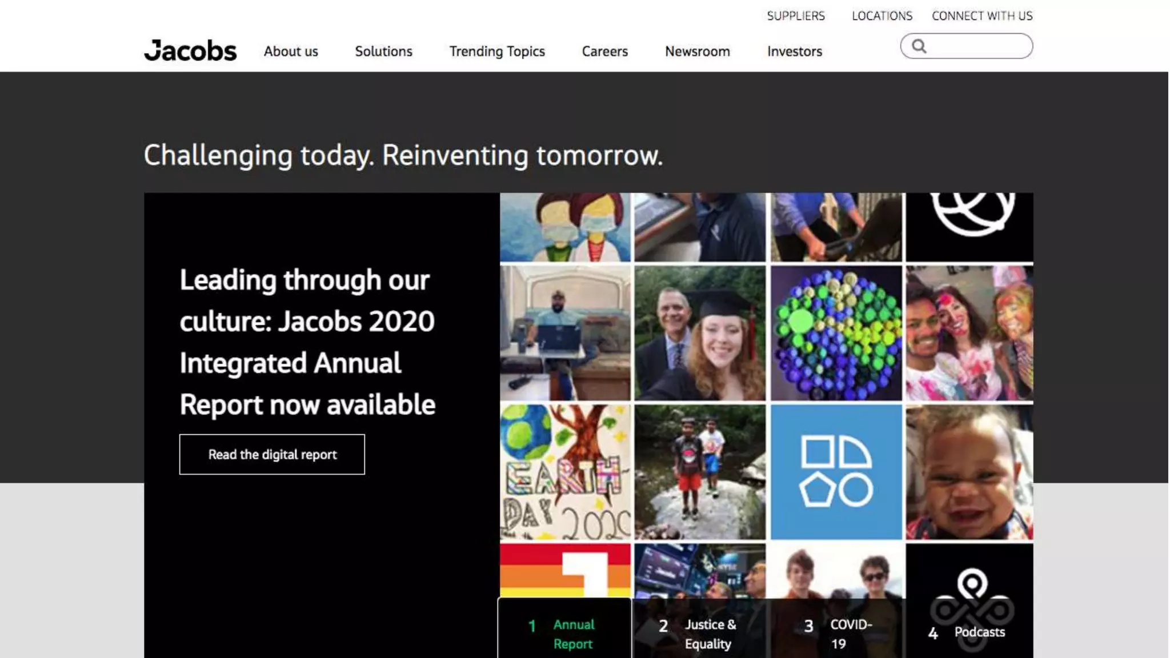Expand the Investors navigation item
Image resolution: width=1170 pixels, height=658 pixels.
pos(794,51)
